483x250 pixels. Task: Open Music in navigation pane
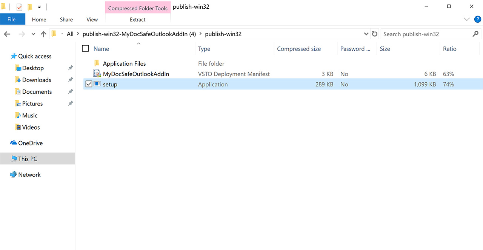30,116
